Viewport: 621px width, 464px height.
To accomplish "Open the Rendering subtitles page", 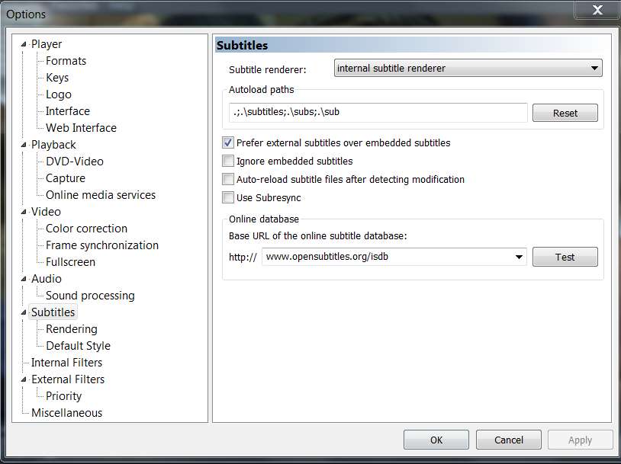I will (71, 329).
